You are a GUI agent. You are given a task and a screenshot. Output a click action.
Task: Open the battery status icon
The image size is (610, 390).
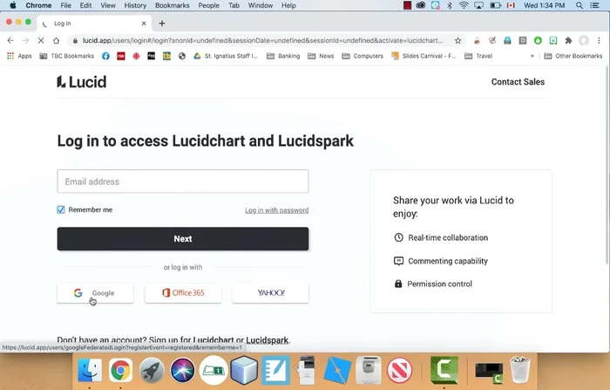(495, 5)
